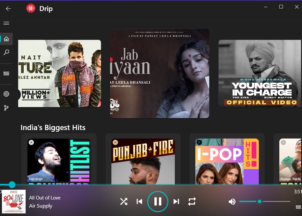Viewport: 302px width, 216px height.
Task: Open Settings gear in sidebar
Action: point(6,94)
